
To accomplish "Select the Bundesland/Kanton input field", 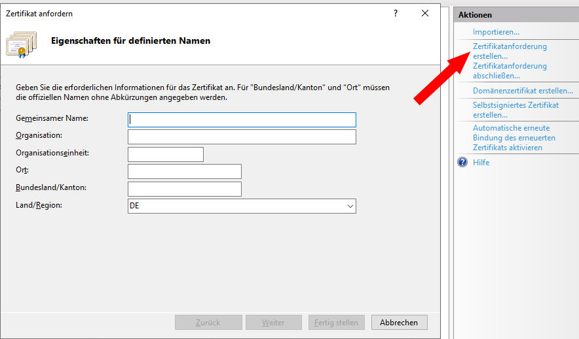I will pos(185,189).
